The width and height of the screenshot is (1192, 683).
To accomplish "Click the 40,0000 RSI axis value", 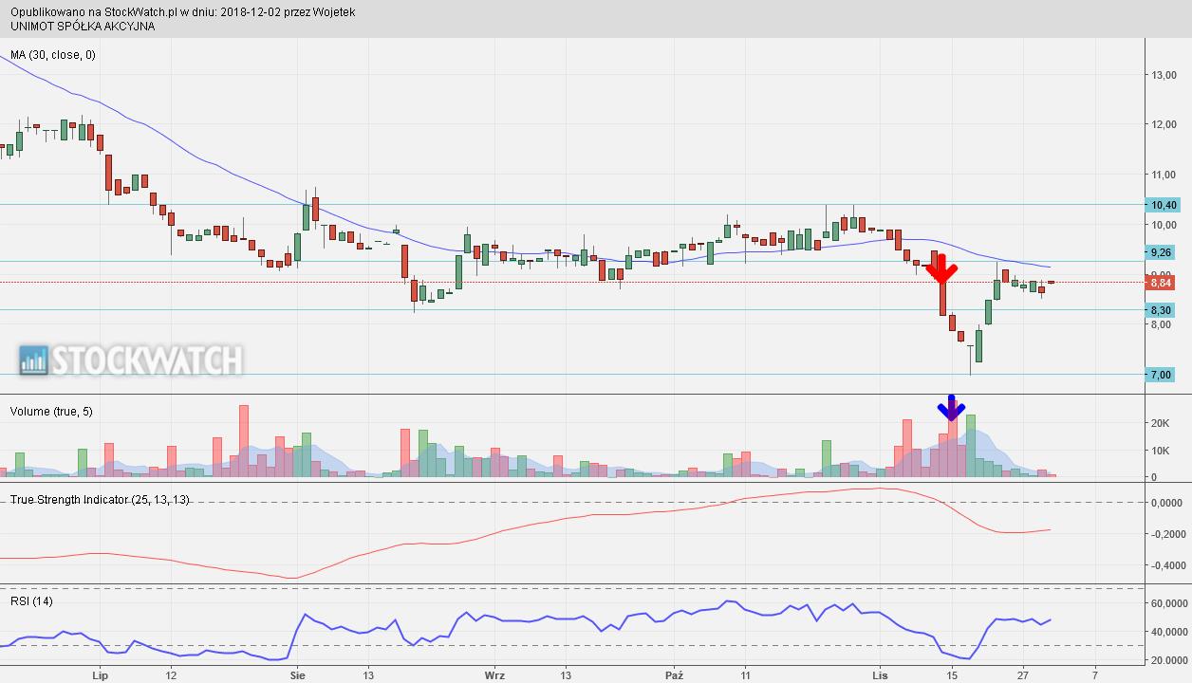I will [x=1167, y=632].
